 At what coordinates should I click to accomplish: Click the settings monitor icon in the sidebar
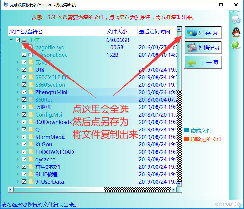tap(236, 19)
